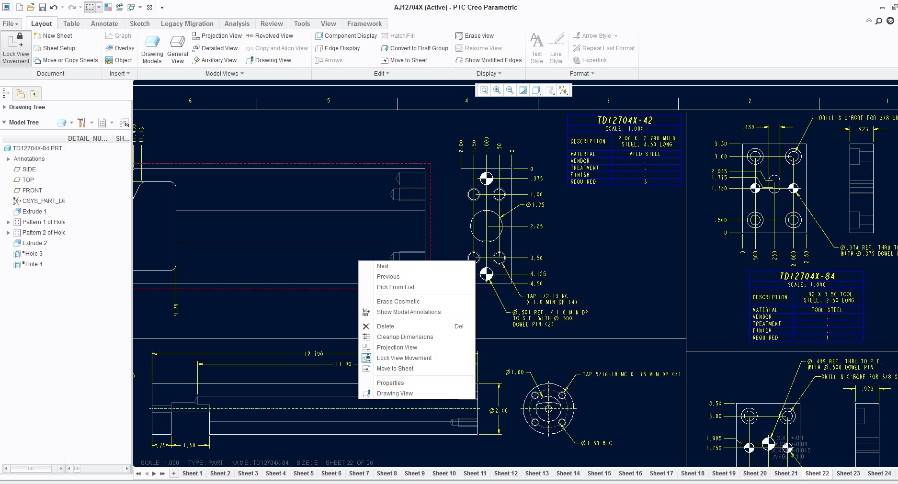Expand the Pattern 1 of Hole node

click(8, 222)
